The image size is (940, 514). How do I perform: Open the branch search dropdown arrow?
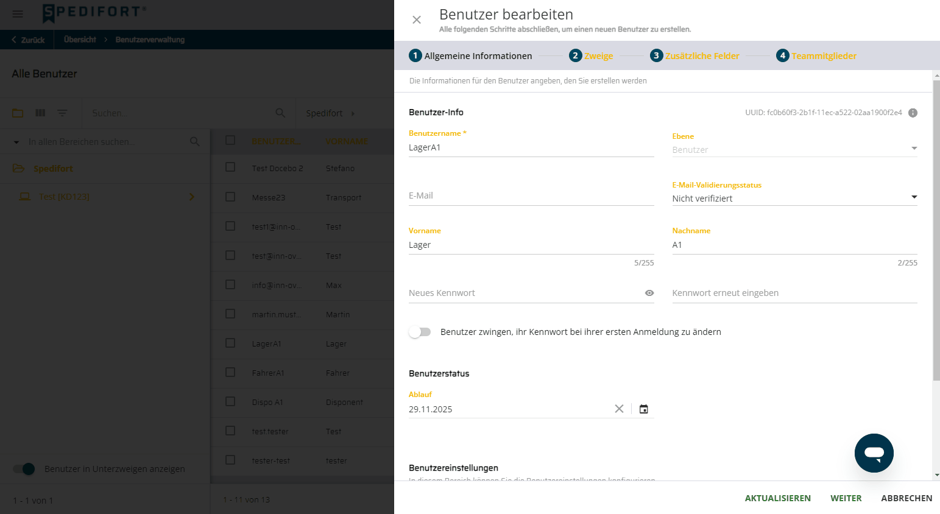tap(16, 142)
